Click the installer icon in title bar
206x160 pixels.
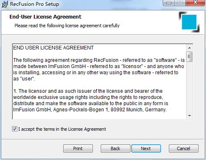(5, 4)
